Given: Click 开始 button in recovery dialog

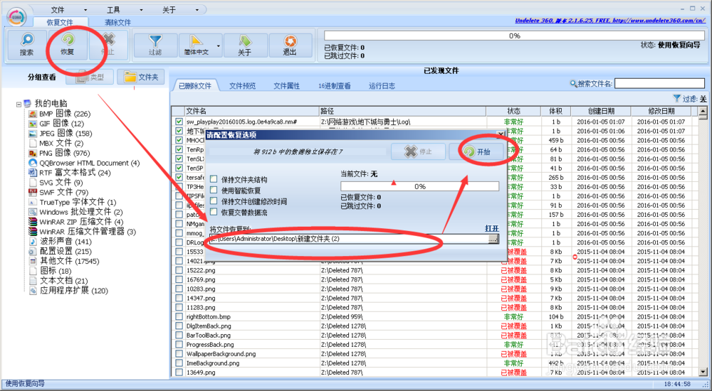Looking at the screenshot, I should click(x=476, y=151).
